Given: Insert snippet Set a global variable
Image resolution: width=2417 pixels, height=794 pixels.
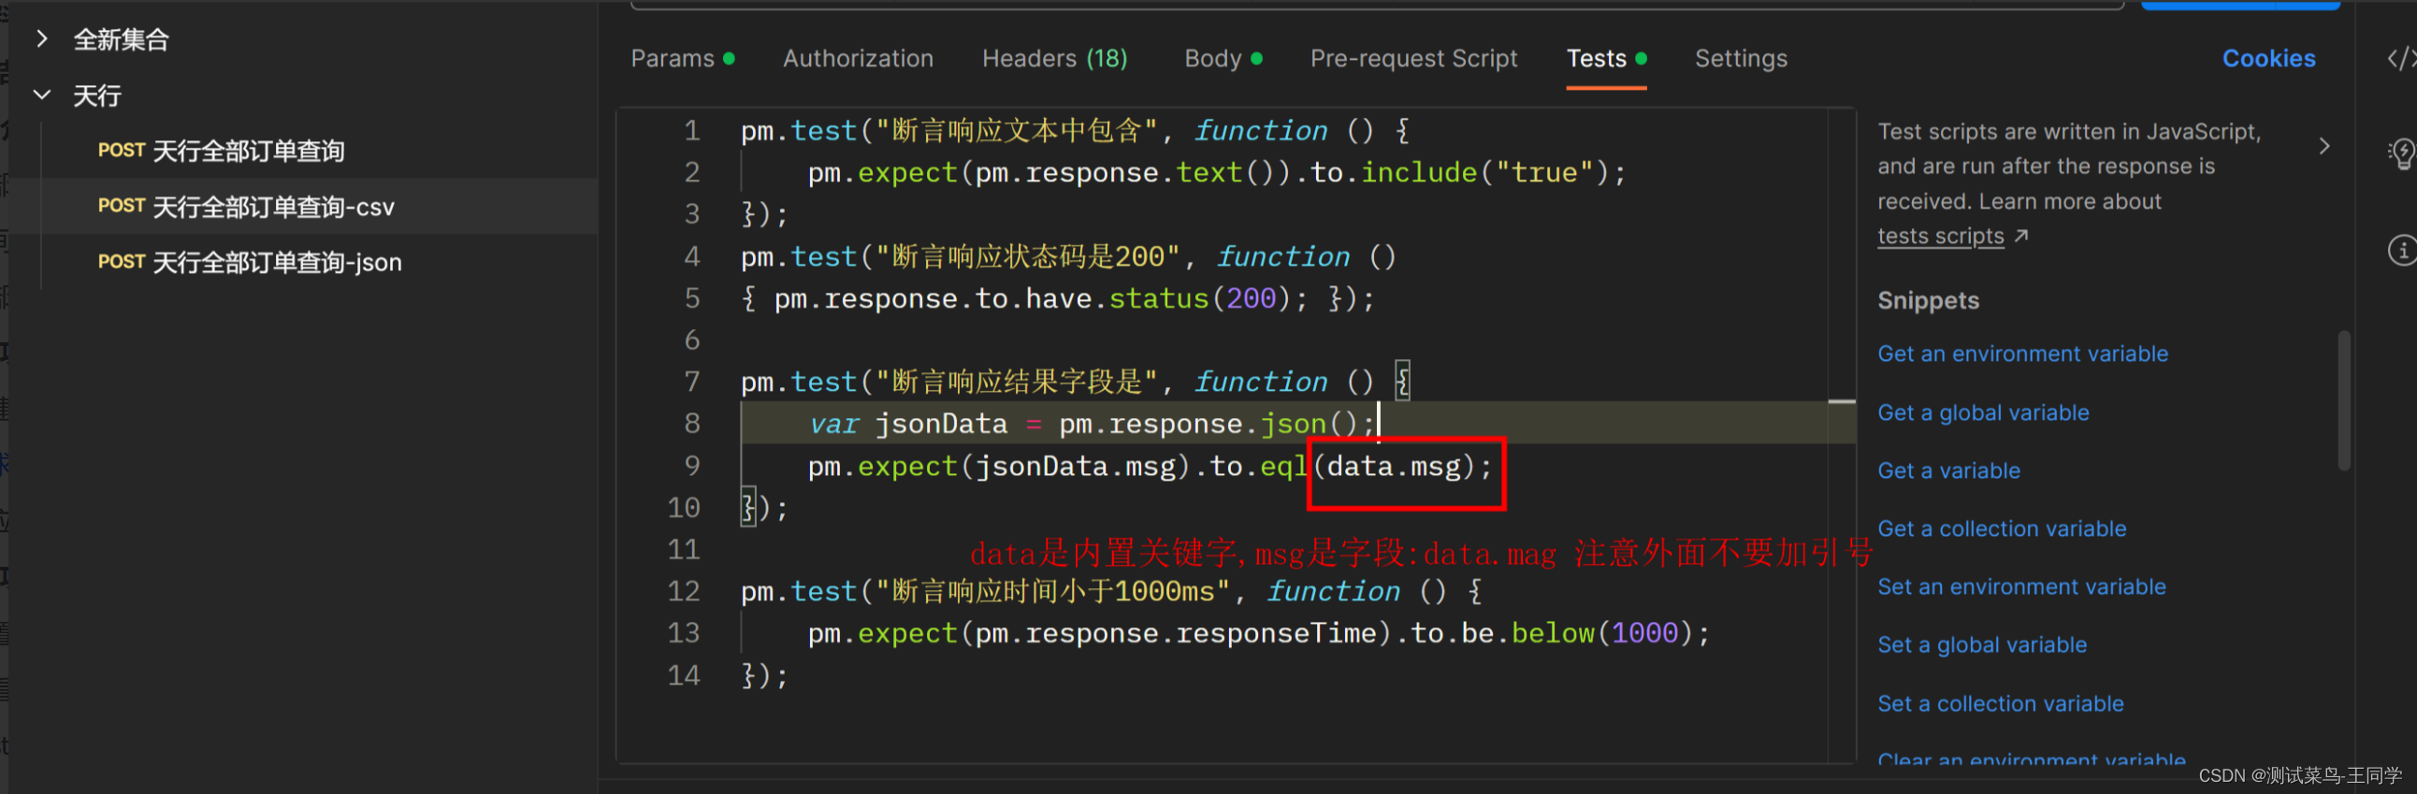Looking at the screenshot, I should pos(1982,645).
